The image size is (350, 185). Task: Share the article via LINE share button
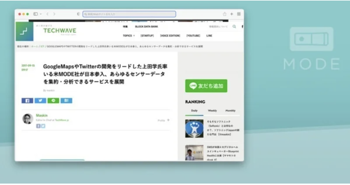pyautogui.click(x=53, y=101)
